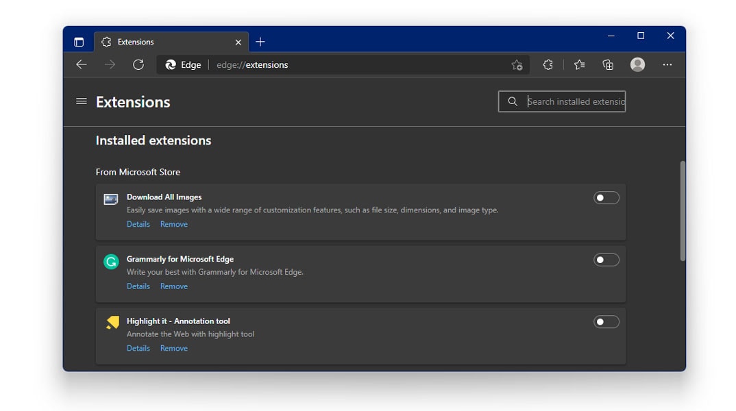Open Details for Highlight it extension

[138, 348]
